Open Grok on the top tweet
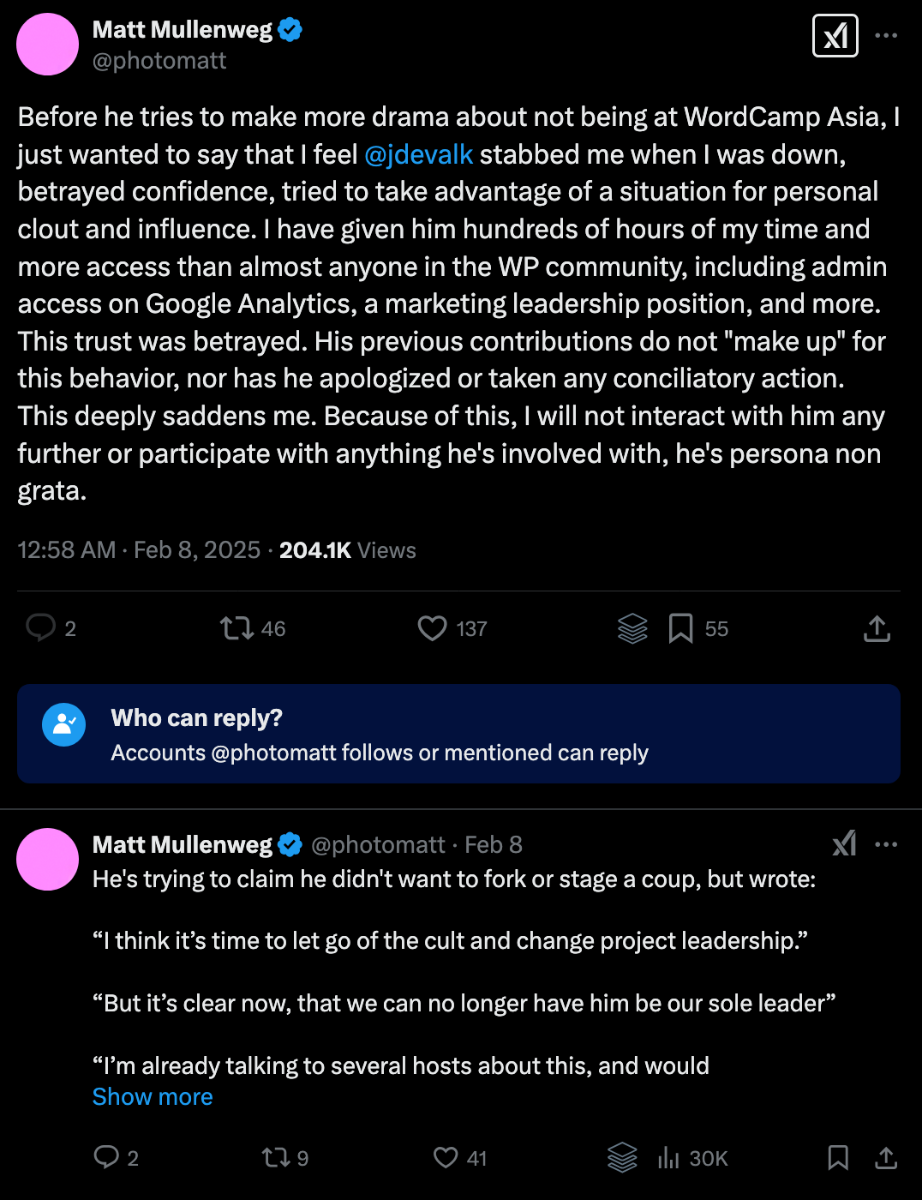The width and height of the screenshot is (922, 1200). tap(835, 36)
